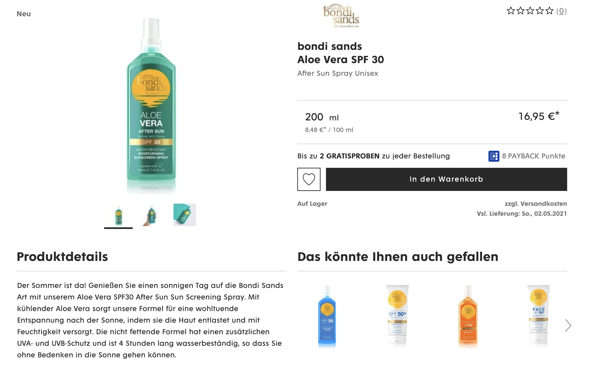Image resolution: width=598 pixels, height=367 pixels.
Task: Select the third teal product thumbnail
Action: [184, 215]
